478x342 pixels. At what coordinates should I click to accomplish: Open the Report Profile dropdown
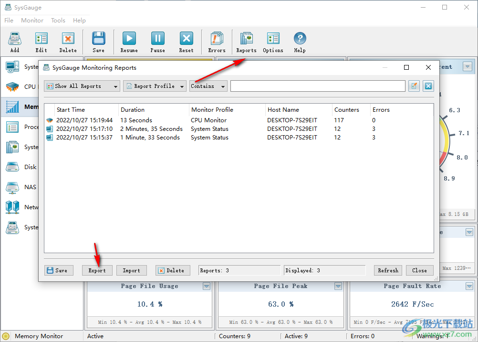(155, 86)
